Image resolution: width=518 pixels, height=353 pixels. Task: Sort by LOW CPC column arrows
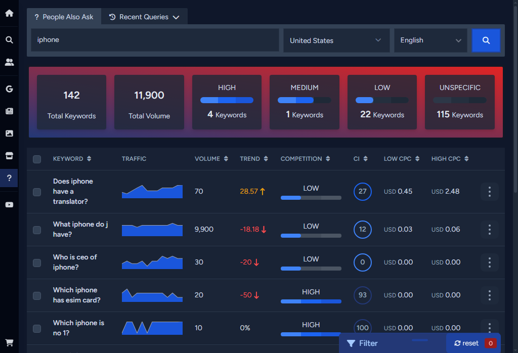[x=417, y=159]
